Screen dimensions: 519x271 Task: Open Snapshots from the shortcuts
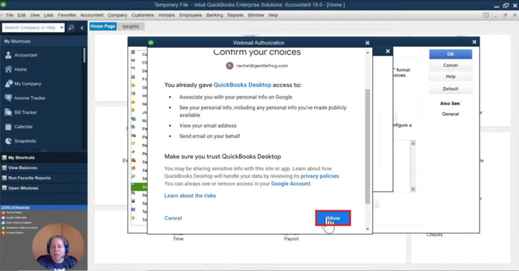pos(9,141)
